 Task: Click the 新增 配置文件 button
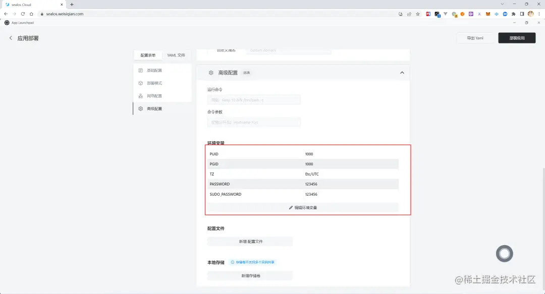[x=250, y=242]
